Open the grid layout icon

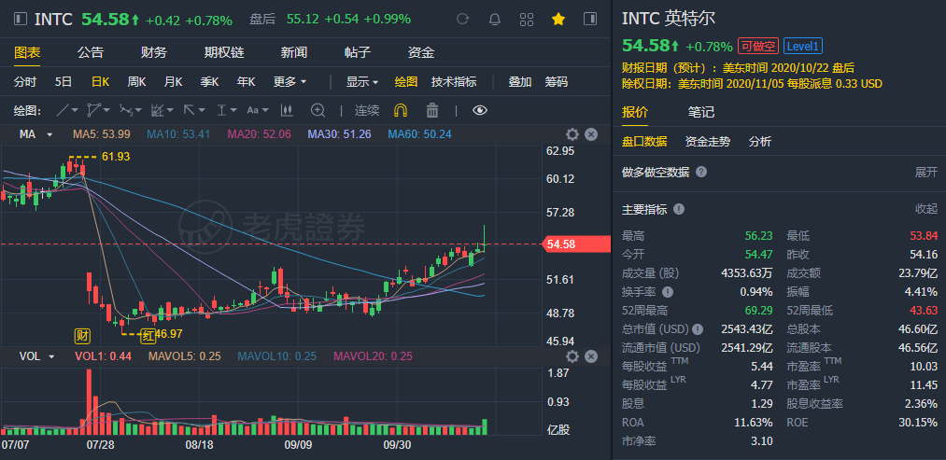(526, 20)
